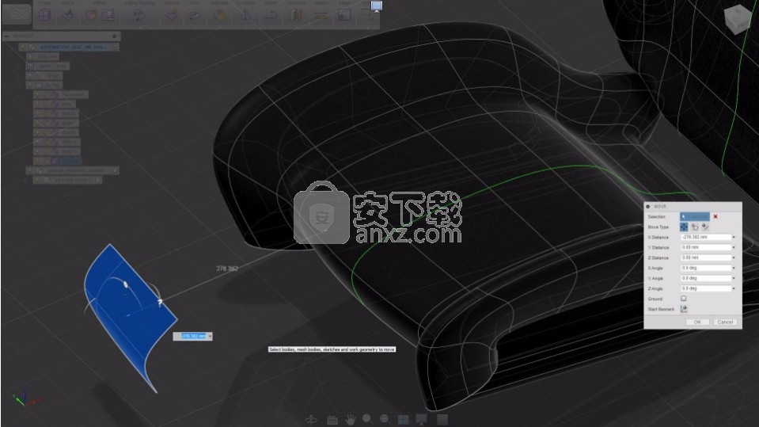Click the 276.382 dimension label
This screenshot has height=427, width=759.
coord(227,269)
